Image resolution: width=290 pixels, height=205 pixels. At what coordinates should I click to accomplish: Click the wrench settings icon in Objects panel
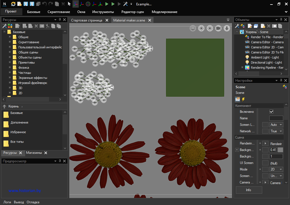237,26
